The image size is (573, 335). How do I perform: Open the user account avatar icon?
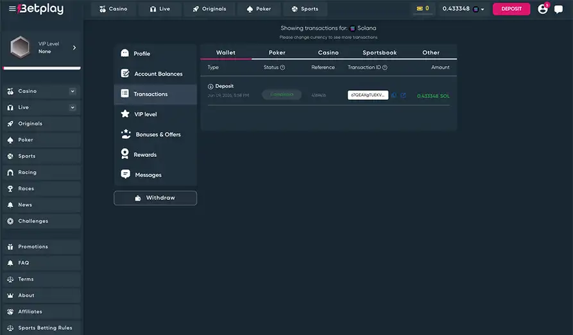click(543, 9)
